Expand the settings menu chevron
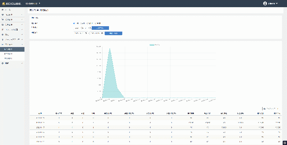Screen dimensions: 287x145 (x=22, y=34)
